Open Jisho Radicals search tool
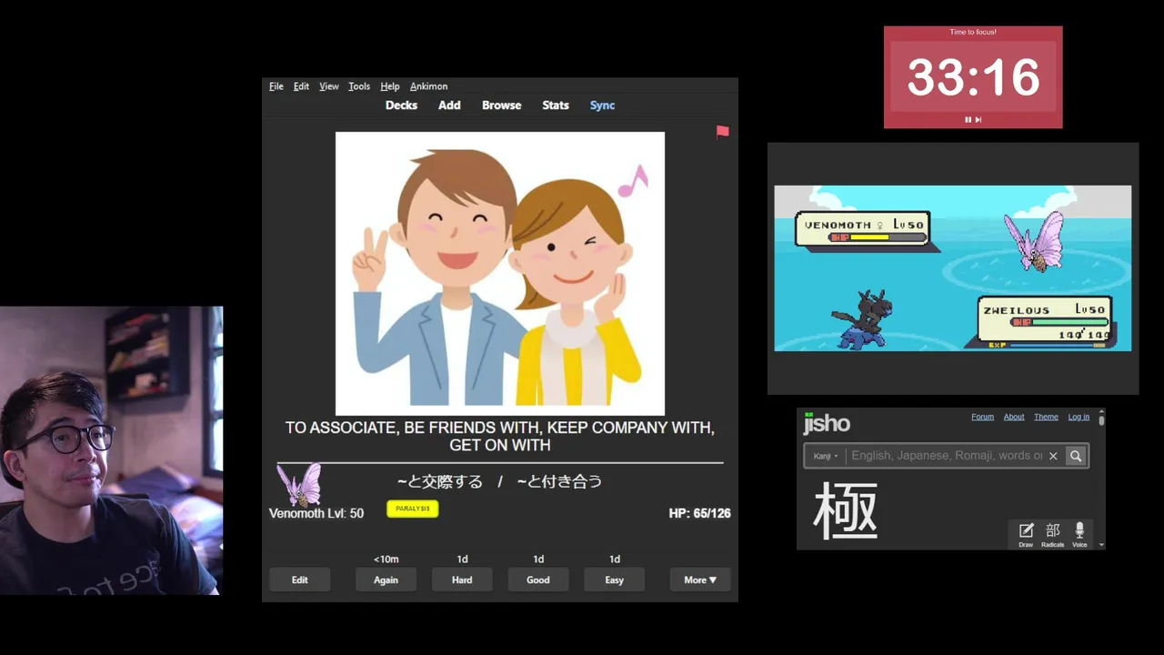 [x=1053, y=534]
